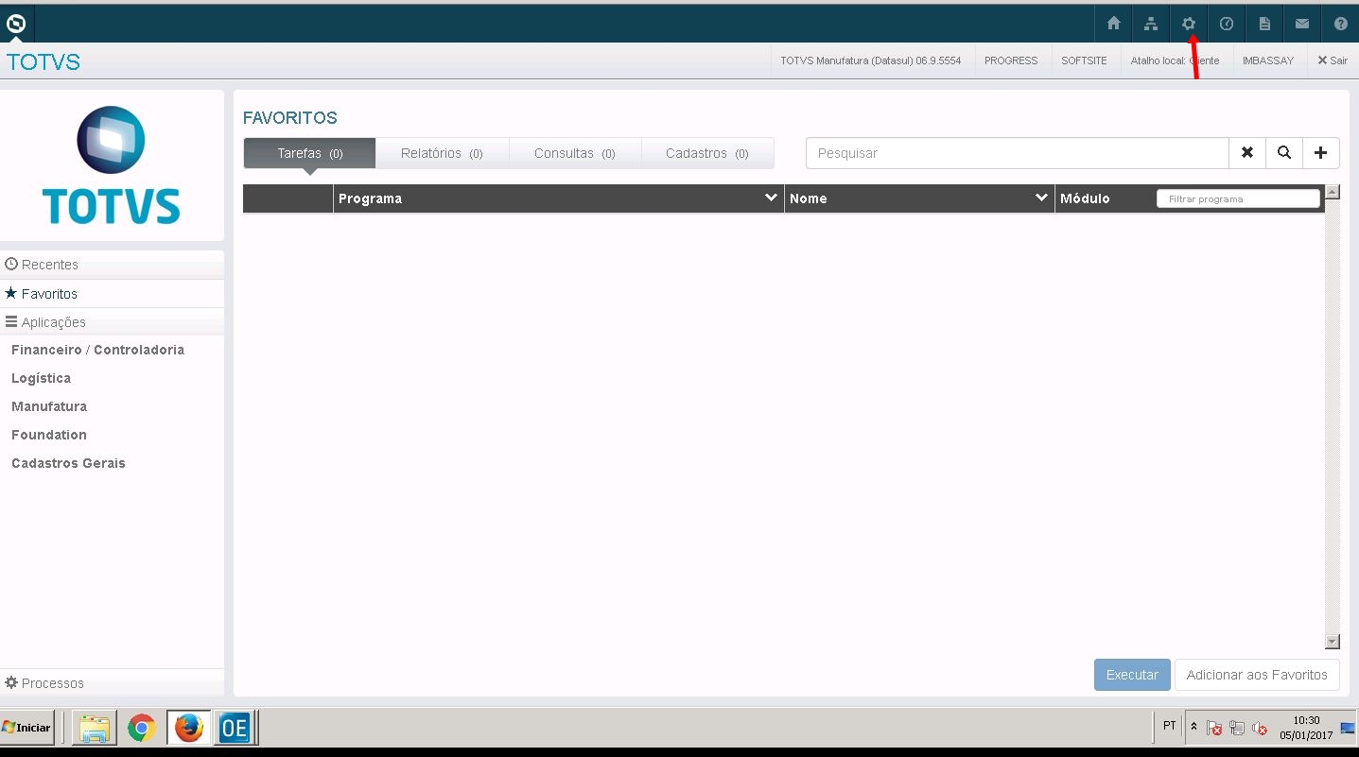The width and height of the screenshot is (1359, 757).
Task: Open Chrome from the taskbar
Action: (x=142, y=728)
